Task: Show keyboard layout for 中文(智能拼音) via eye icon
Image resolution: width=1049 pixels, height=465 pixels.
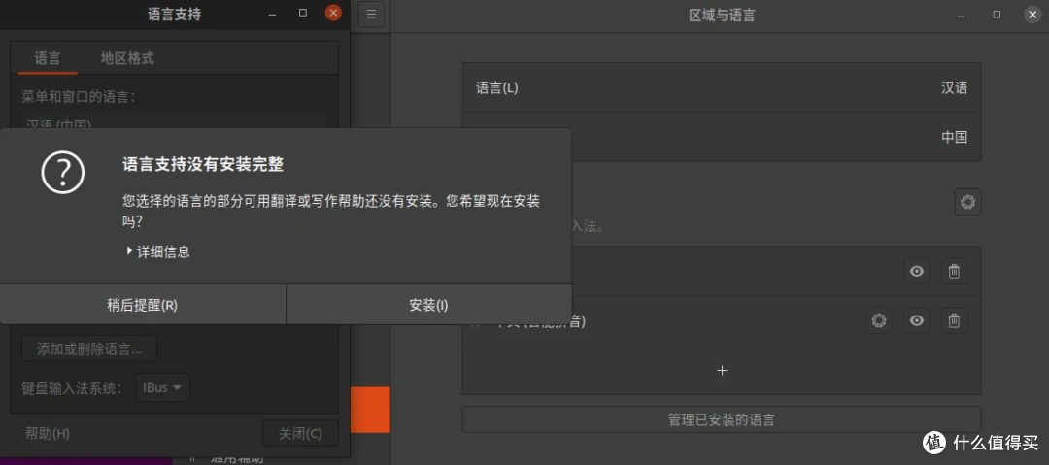Action: pos(917,321)
